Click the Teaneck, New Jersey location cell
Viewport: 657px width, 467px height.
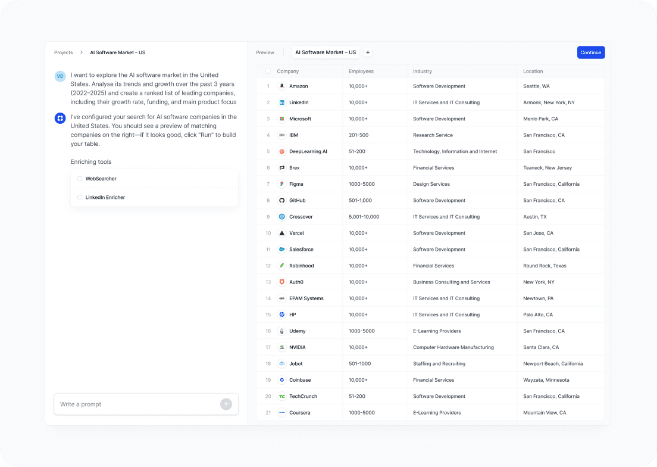tap(547, 168)
